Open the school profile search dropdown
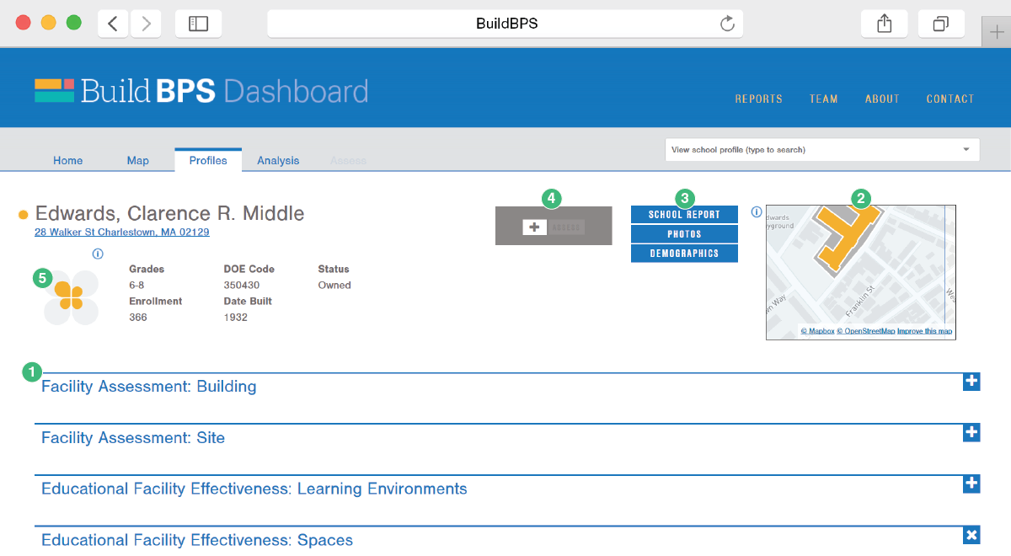Screen dimensions: 1011x556 coord(966,150)
